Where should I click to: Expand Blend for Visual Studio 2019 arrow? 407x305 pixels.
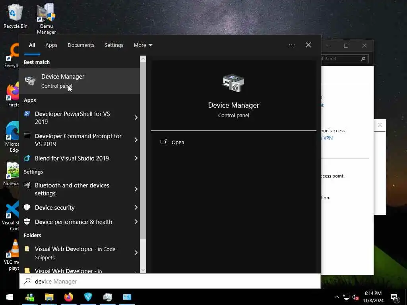tap(136, 158)
